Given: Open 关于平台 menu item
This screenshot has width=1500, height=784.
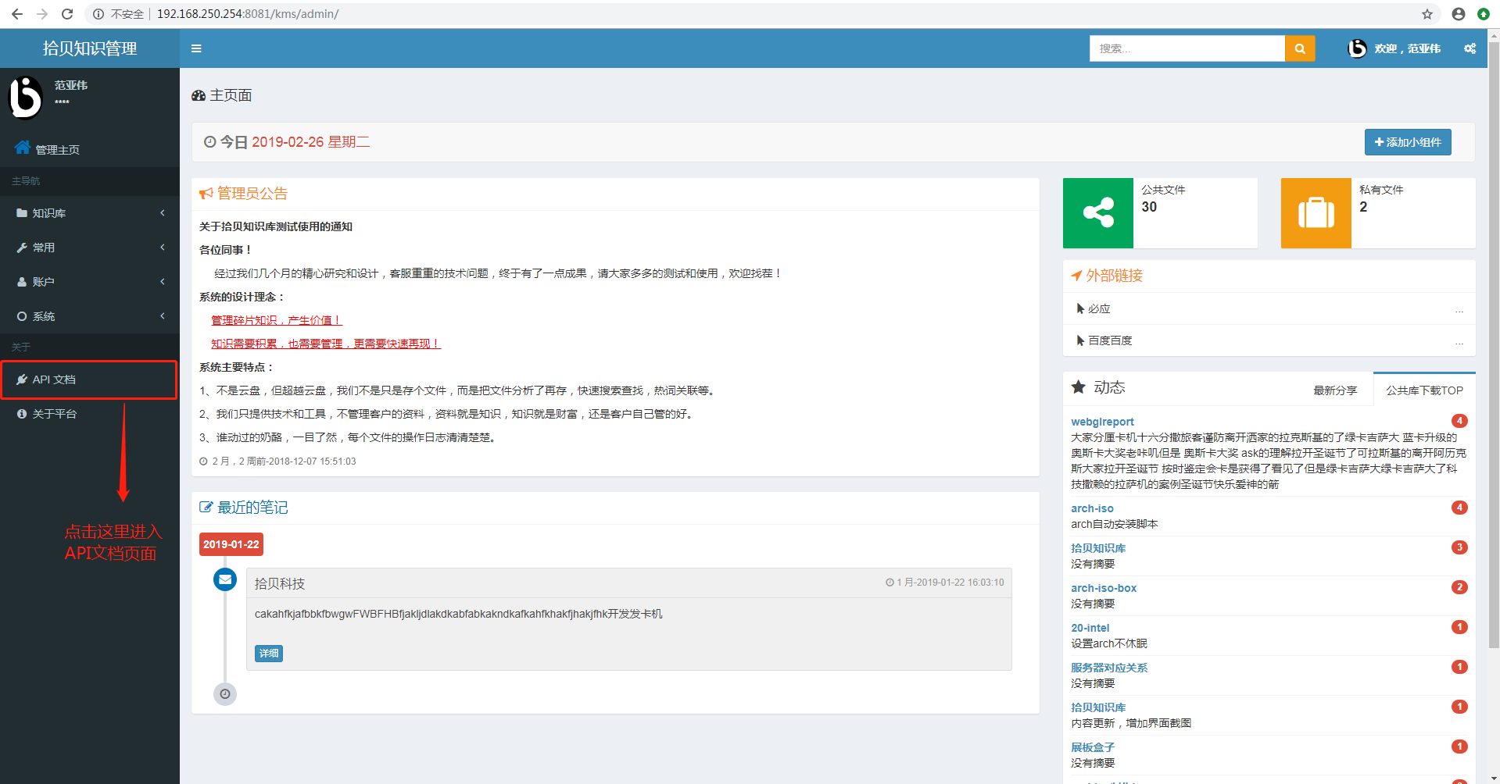Looking at the screenshot, I should (90, 414).
